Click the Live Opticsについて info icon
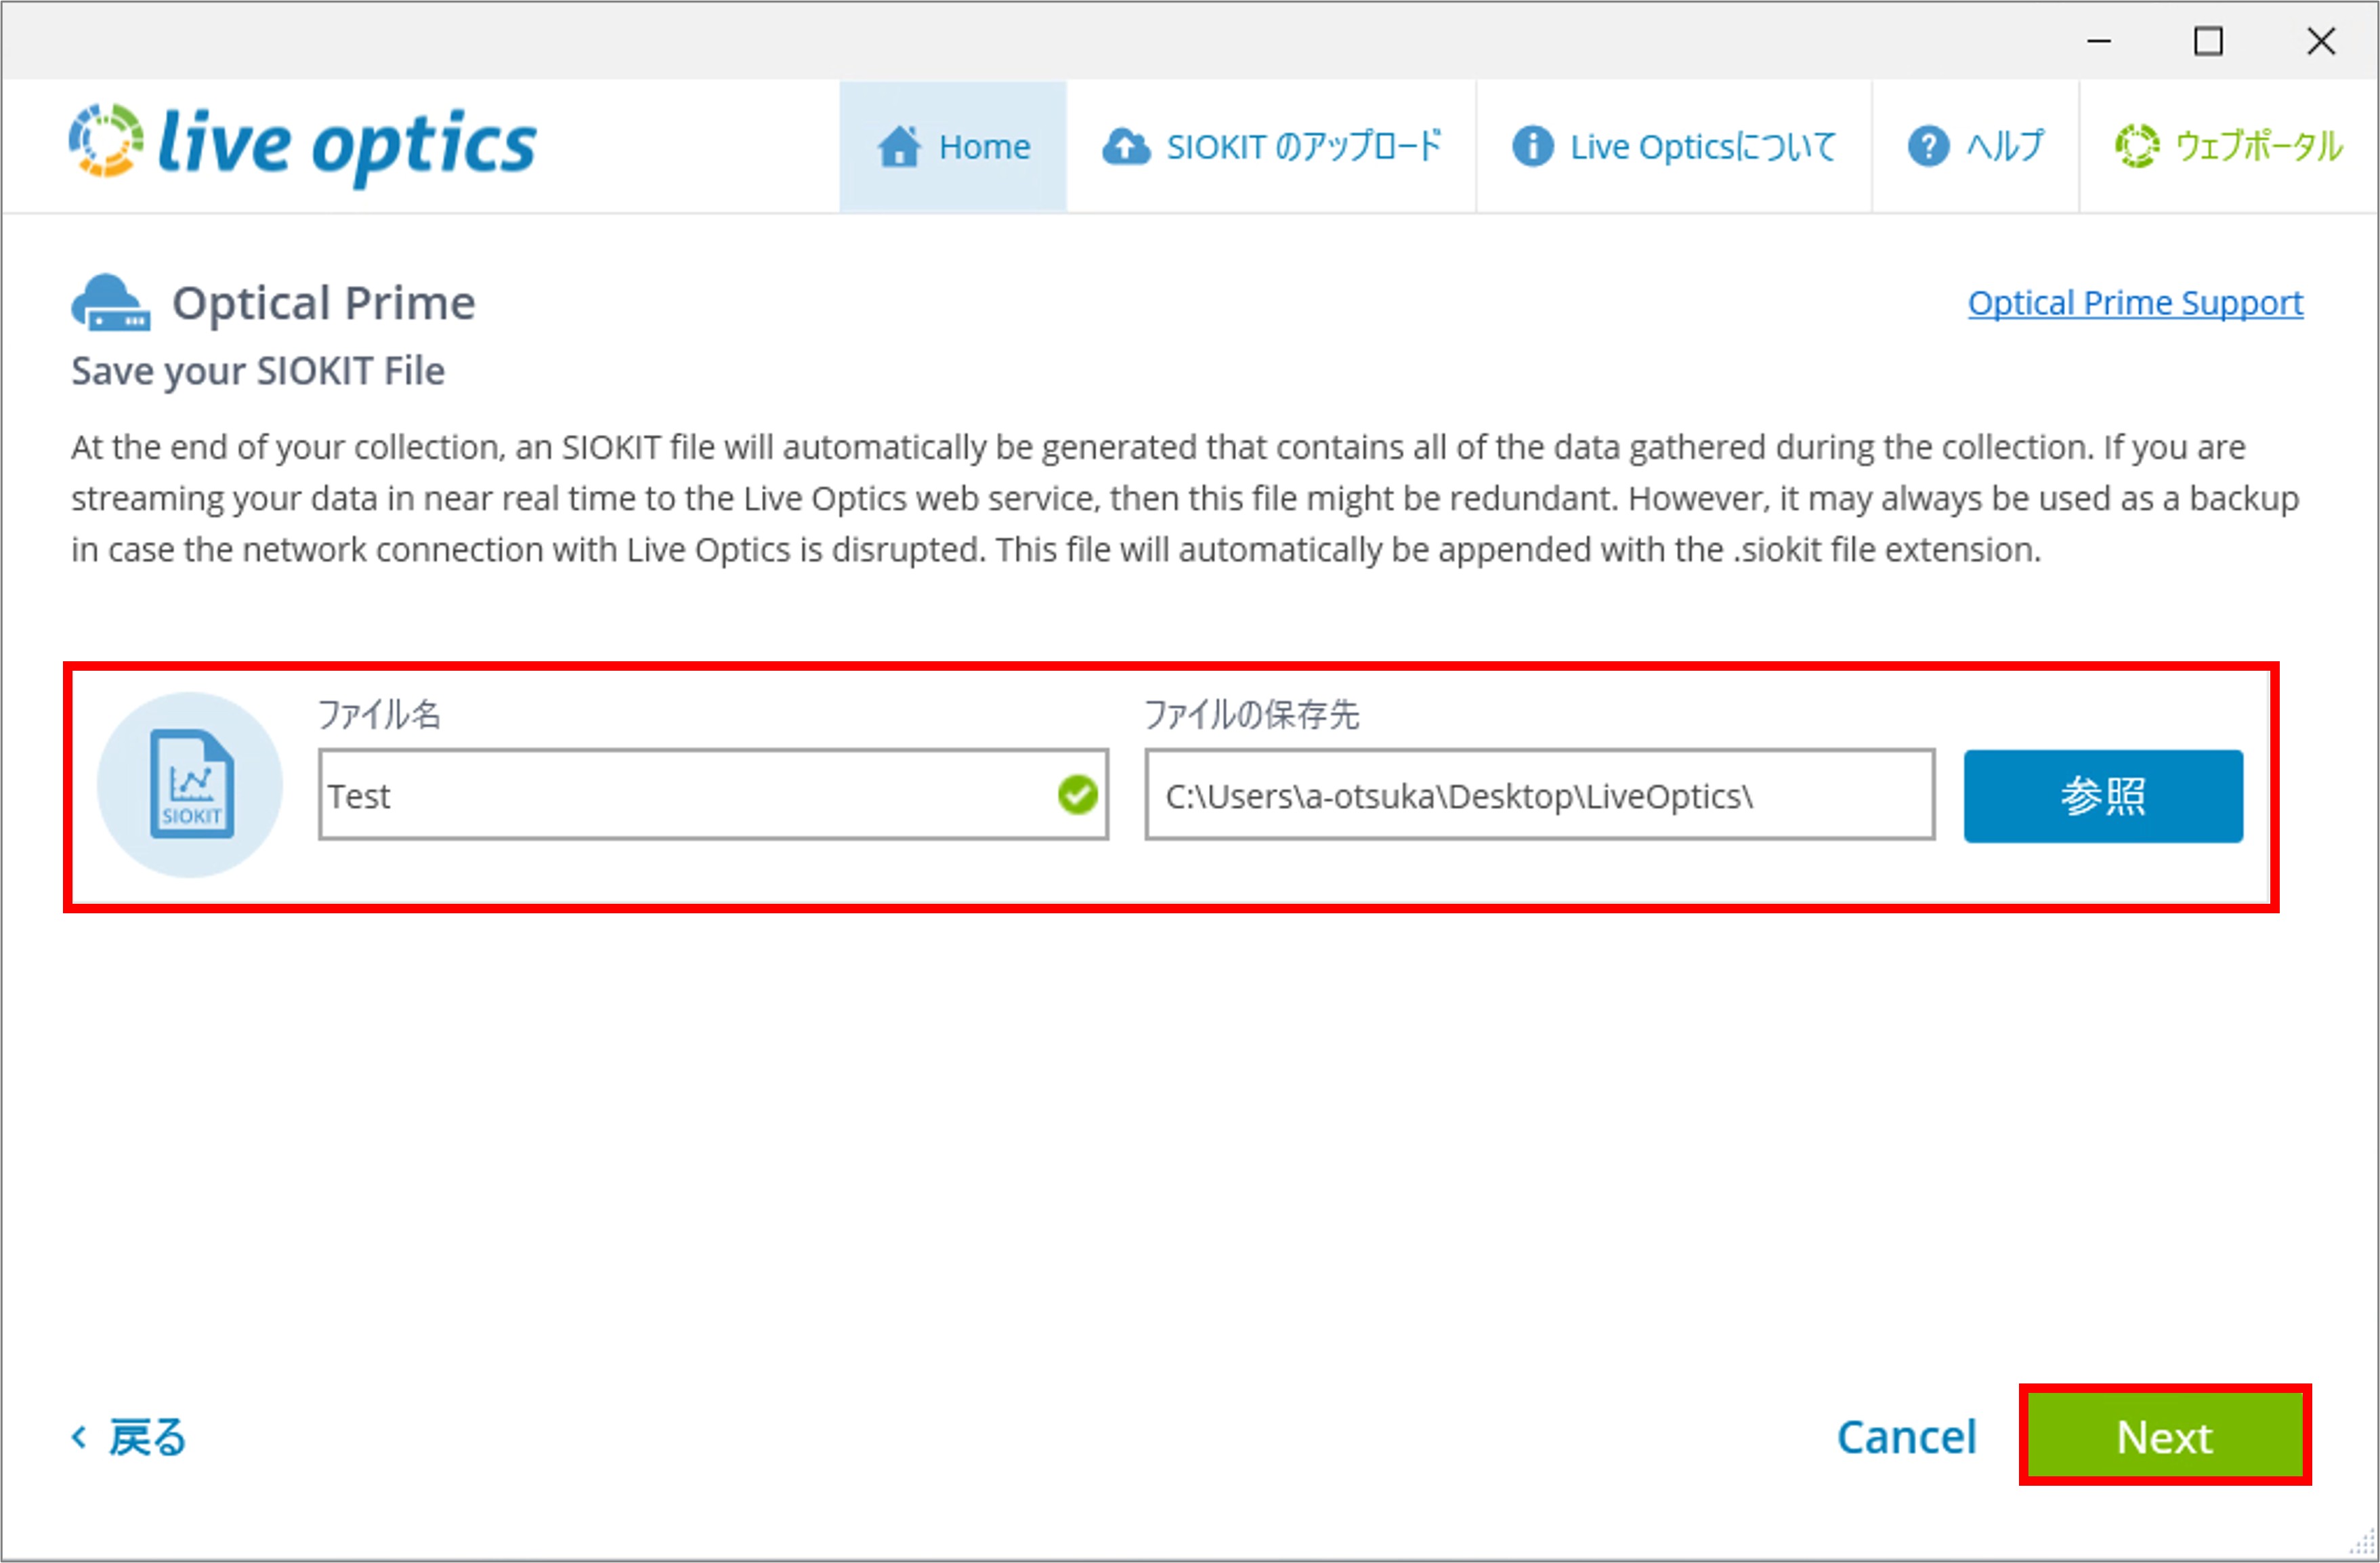 [x=1532, y=146]
